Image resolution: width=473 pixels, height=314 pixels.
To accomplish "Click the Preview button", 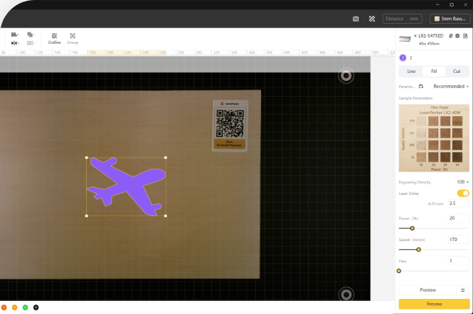I will (427, 289).
